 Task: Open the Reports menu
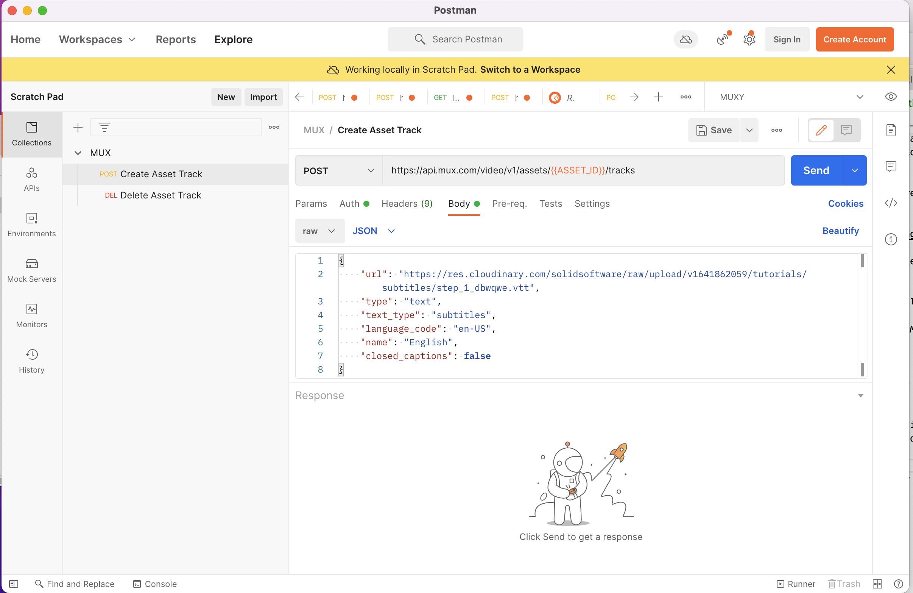pyautogui.click(x=176, y=39)
